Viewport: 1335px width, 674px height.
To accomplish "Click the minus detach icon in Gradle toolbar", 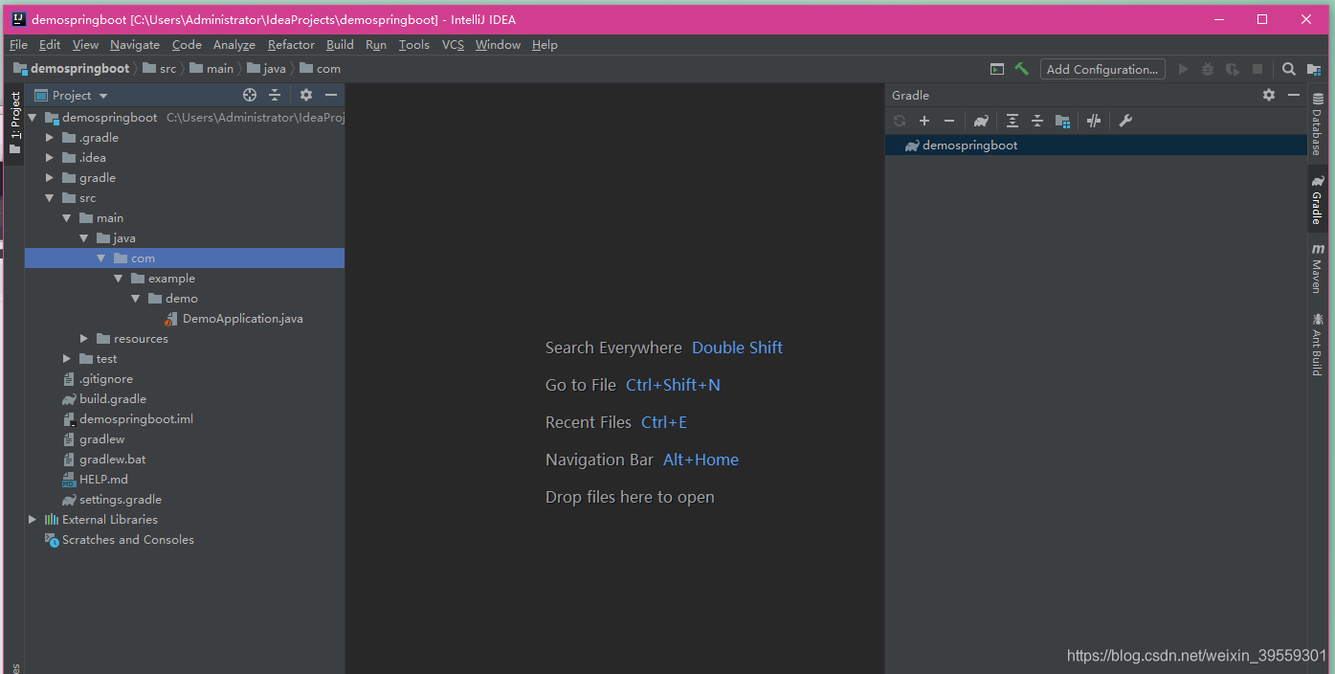I will (x=949, y=121).
